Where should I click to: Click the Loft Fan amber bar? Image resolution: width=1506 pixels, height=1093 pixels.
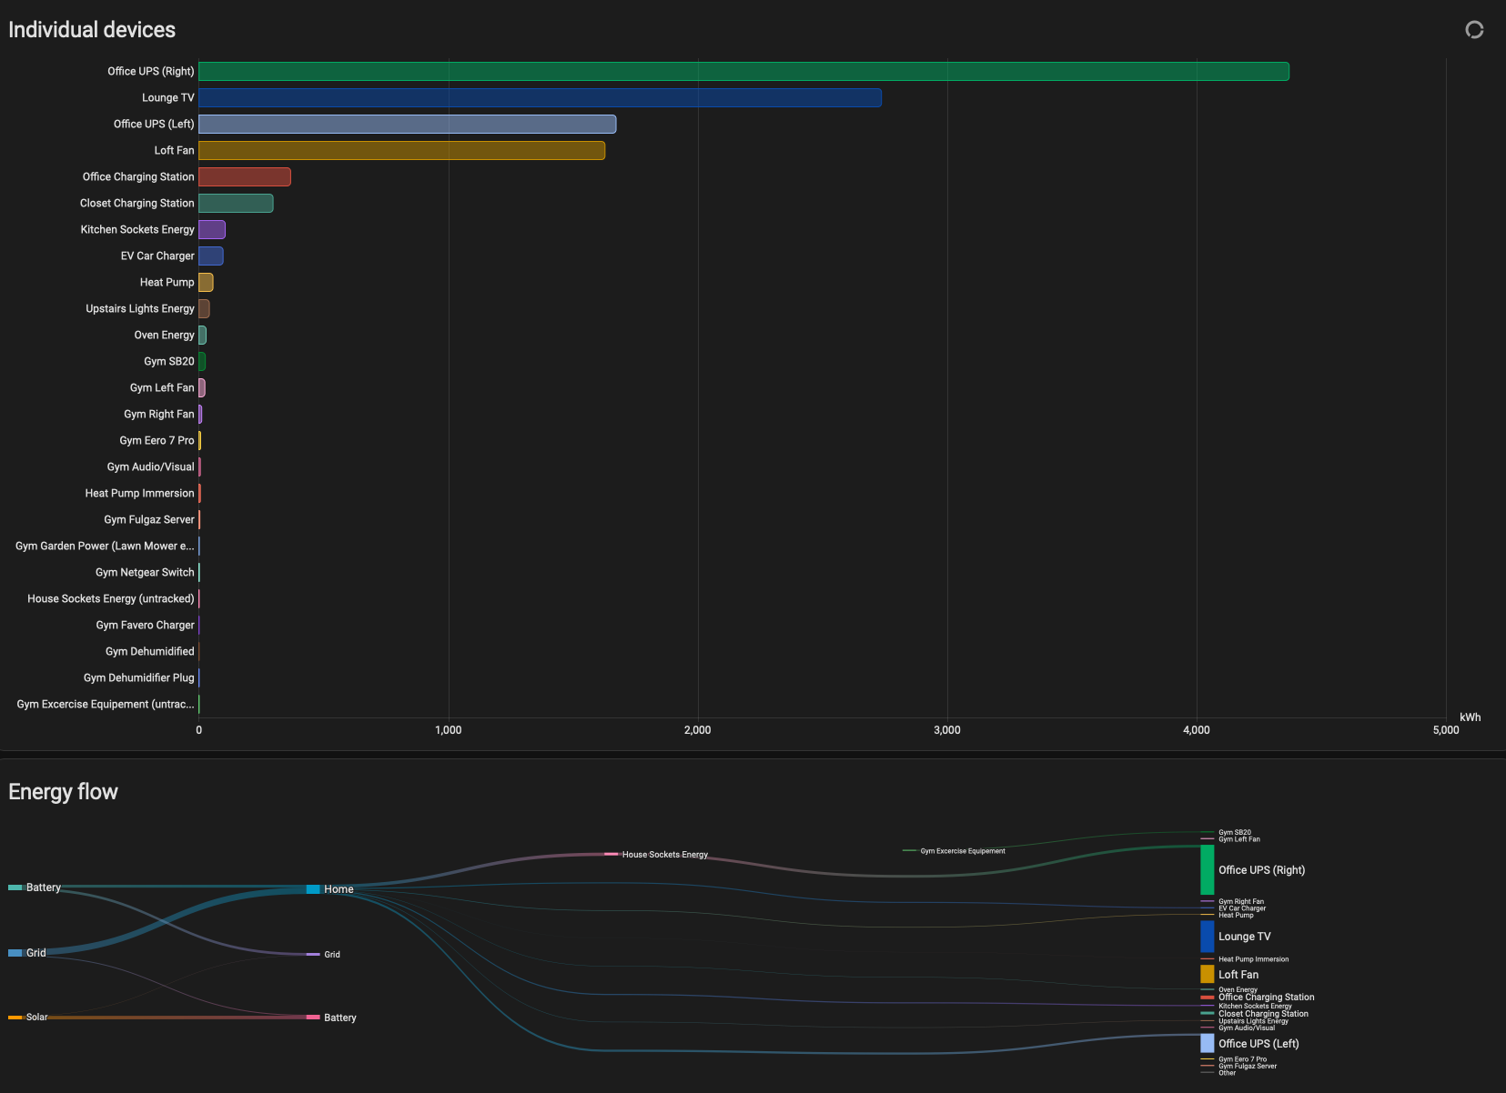click(x=401, y=150)
